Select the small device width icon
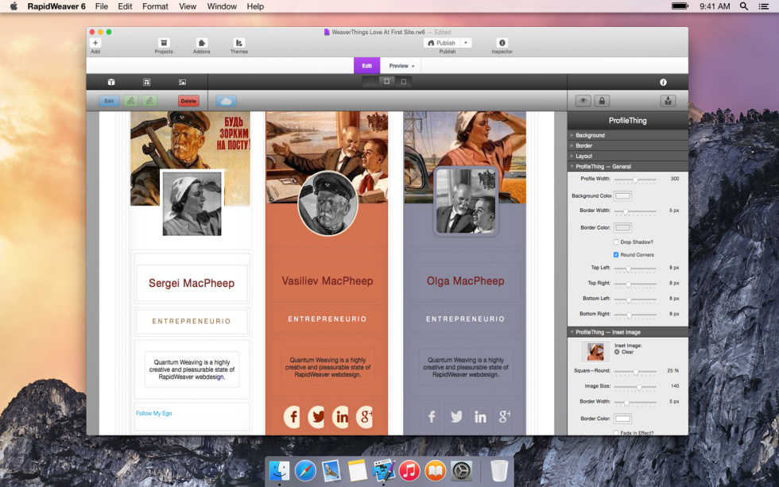The height and width of the screenshot is (487, 779). click(x=404, y=81)
